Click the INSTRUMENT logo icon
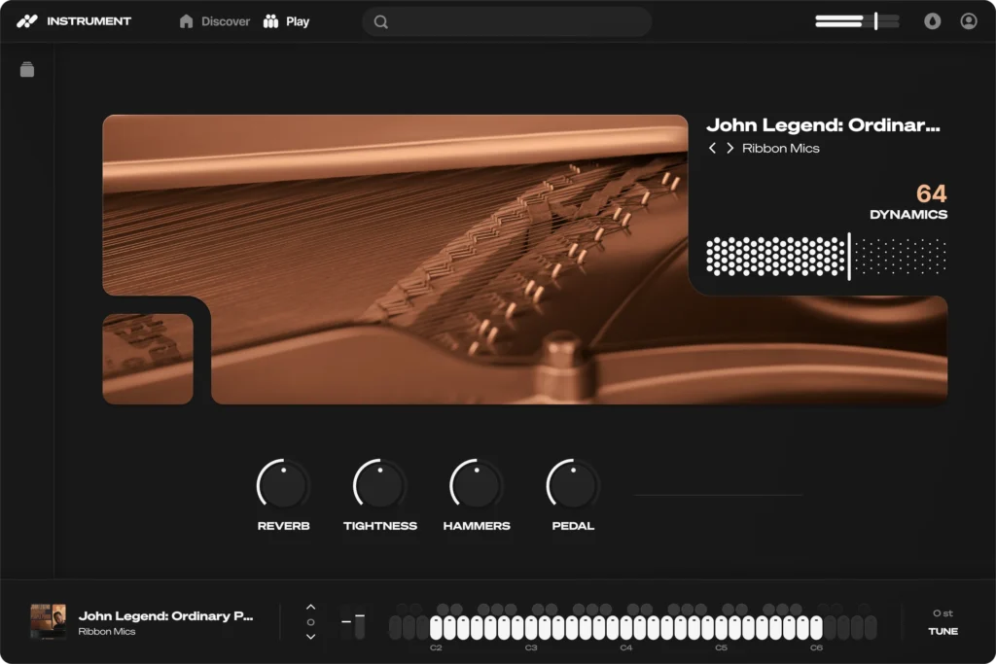Image resolution: width=996 pixels, height=664 pixels. coord(27,19)
